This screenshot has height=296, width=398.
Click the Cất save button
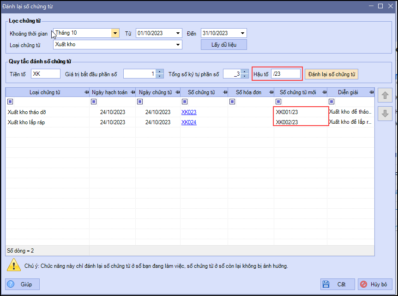click(x=338, y=284)
